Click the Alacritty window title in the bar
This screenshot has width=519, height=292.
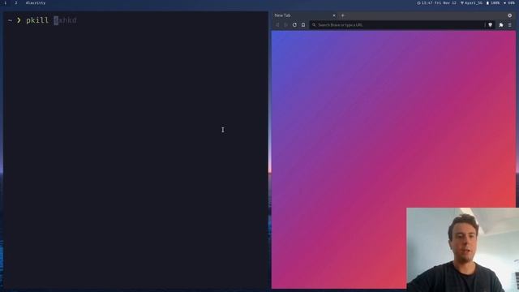[x=36, y=2]
